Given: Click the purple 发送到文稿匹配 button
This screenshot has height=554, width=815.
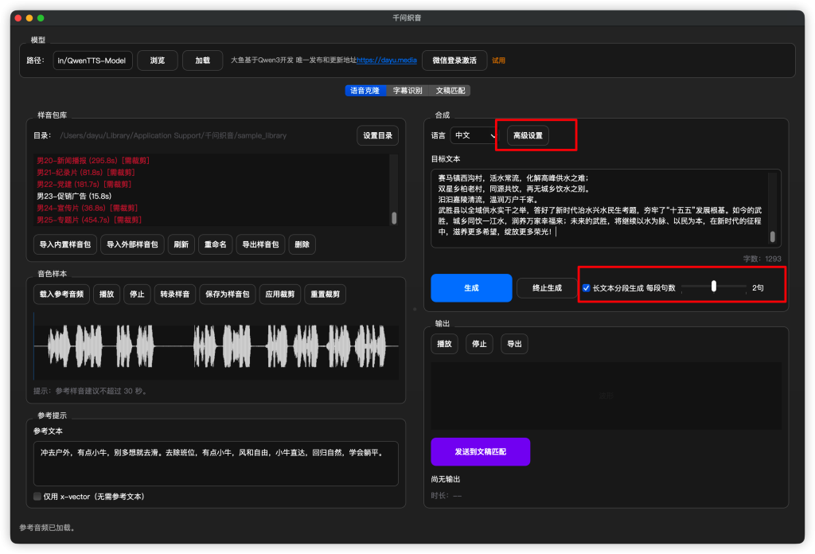Looking at the screenshot, I should [480, 451].
